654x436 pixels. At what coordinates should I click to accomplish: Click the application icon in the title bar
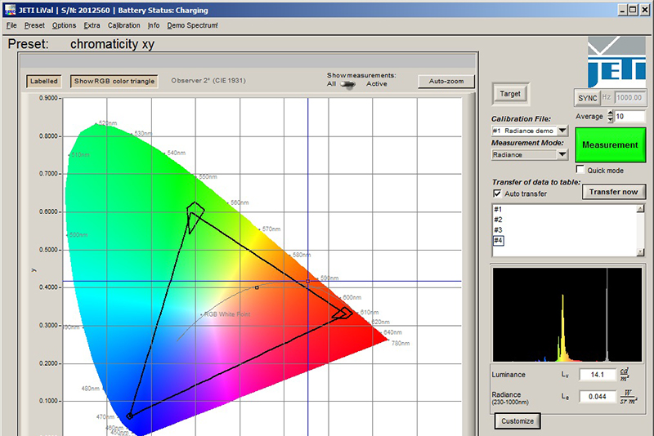tap(10, 10)
